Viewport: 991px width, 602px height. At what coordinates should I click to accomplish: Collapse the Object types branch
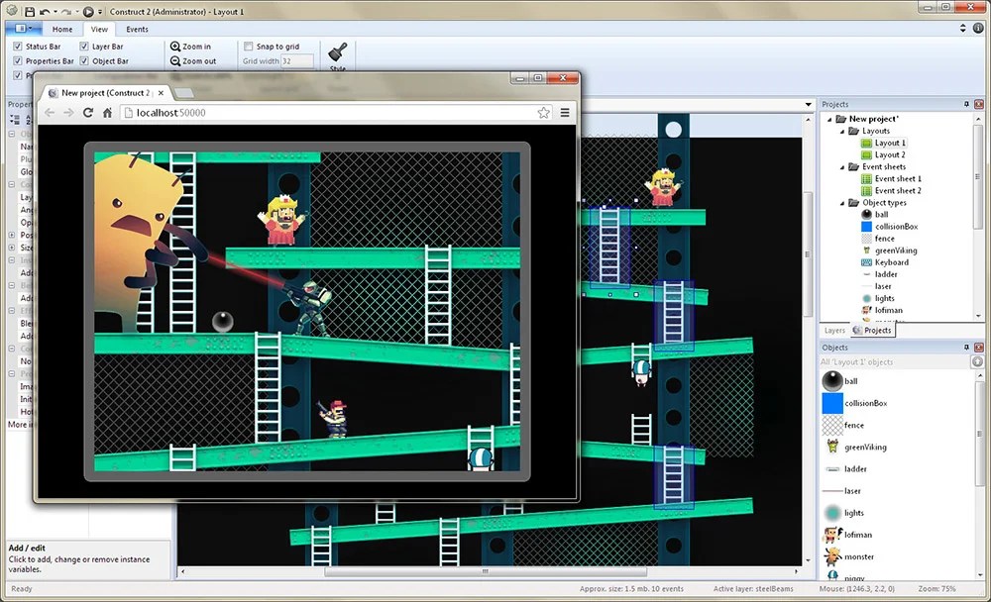(842, 202)
